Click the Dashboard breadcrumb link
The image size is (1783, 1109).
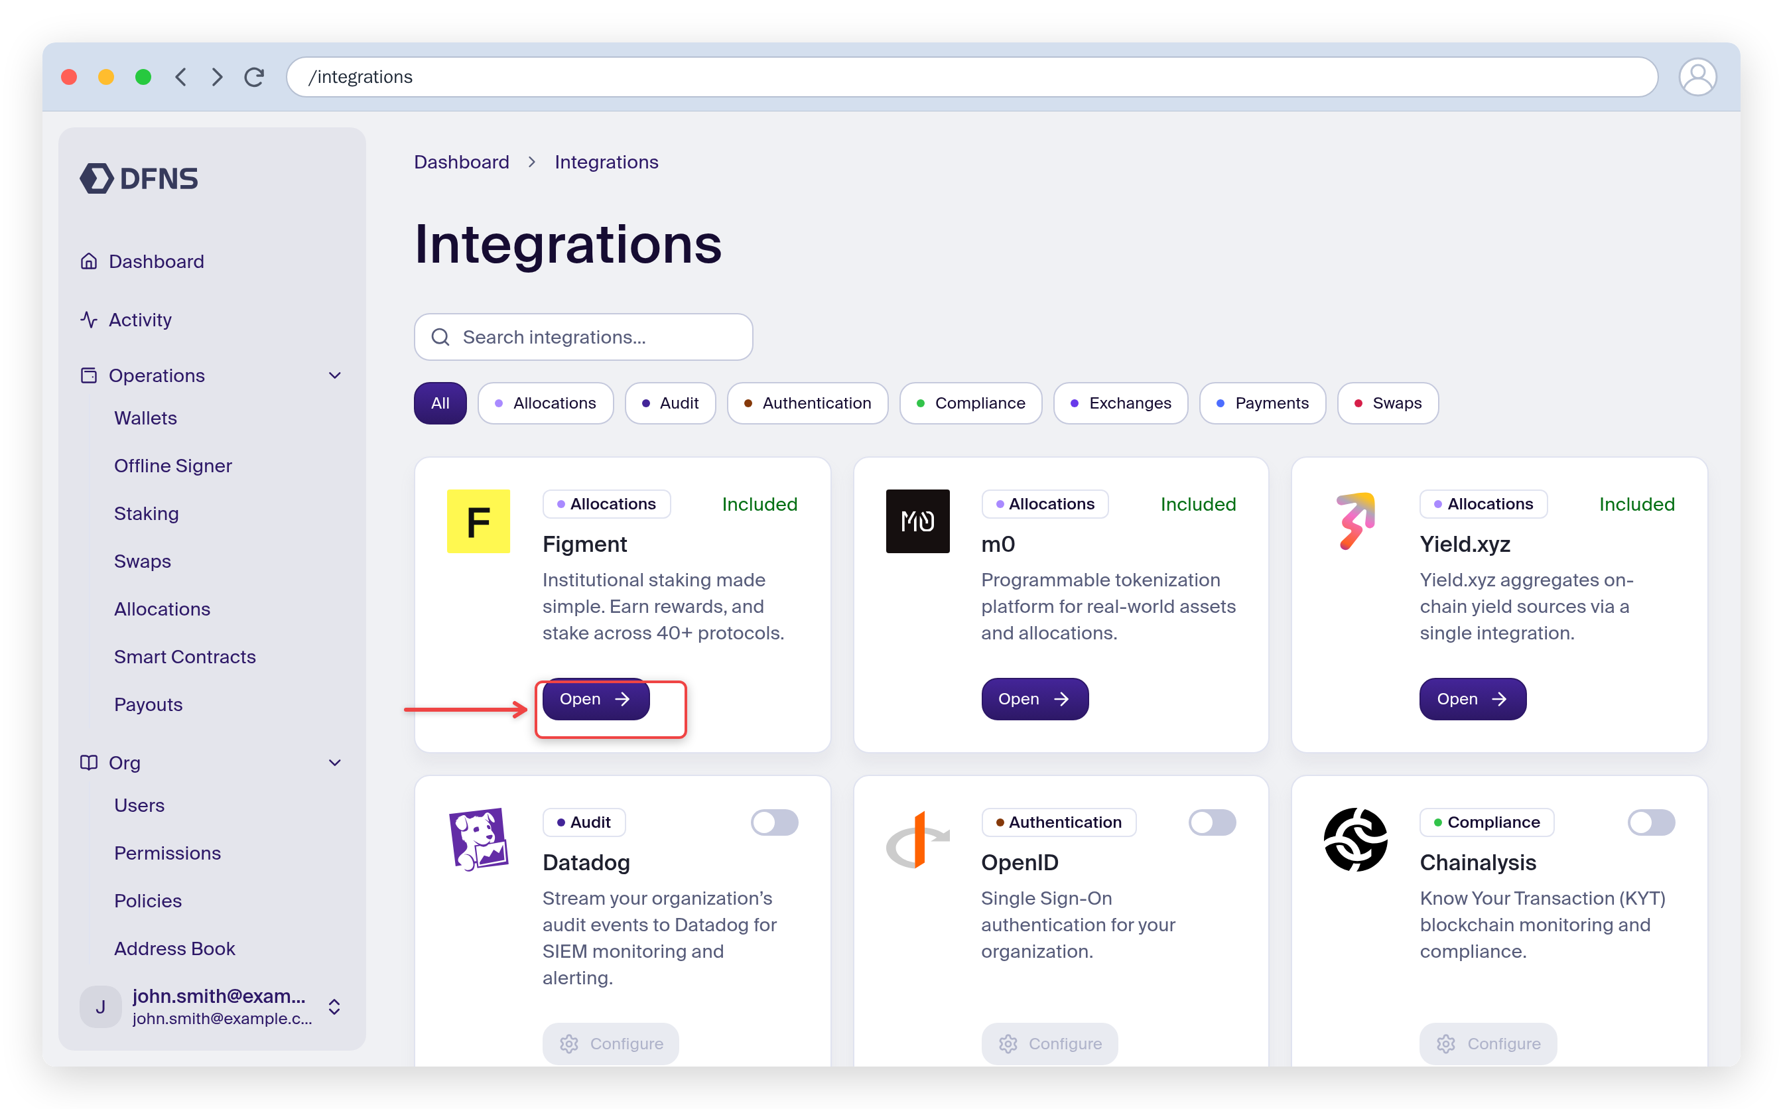tap(461, 162)
